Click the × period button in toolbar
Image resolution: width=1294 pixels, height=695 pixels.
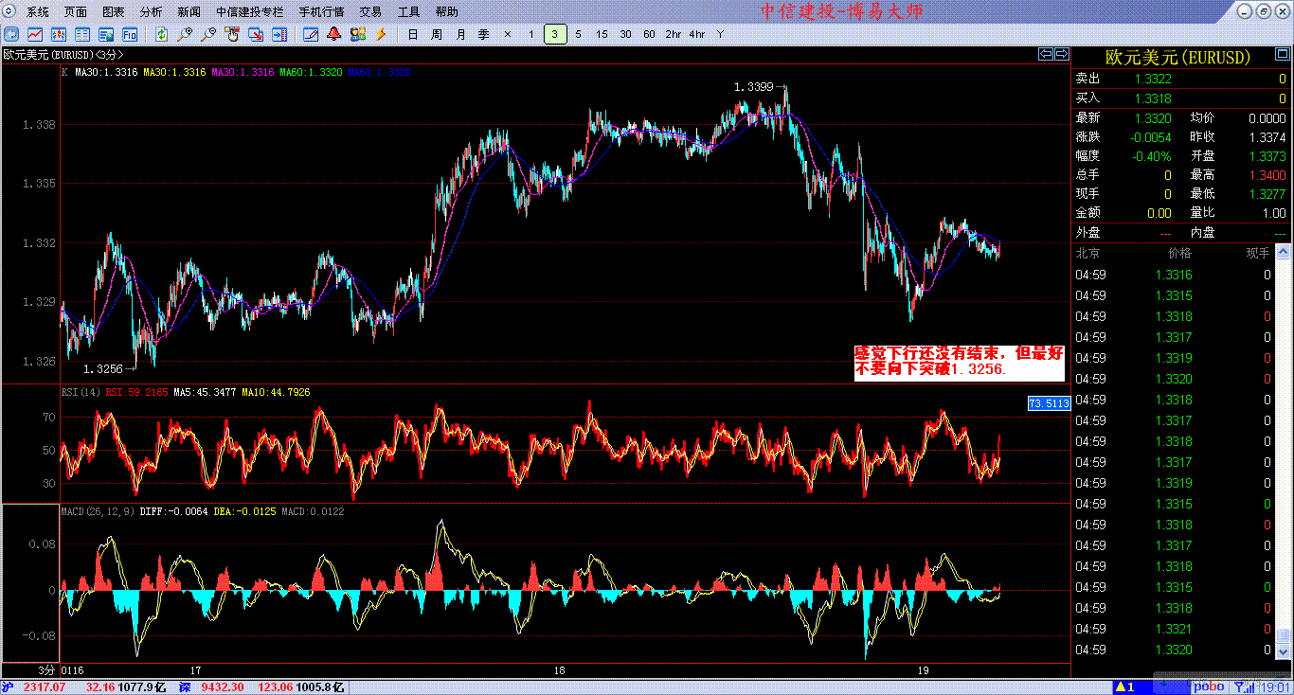click(508, 35)
